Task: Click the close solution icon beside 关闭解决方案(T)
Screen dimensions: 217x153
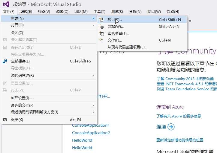Action: [x=5, y=40]
